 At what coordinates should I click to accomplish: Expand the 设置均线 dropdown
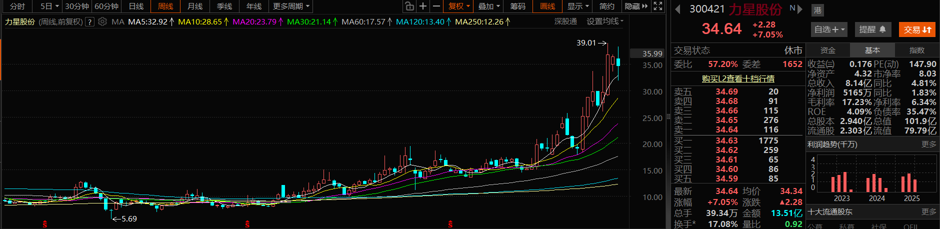tap(605, 21)
